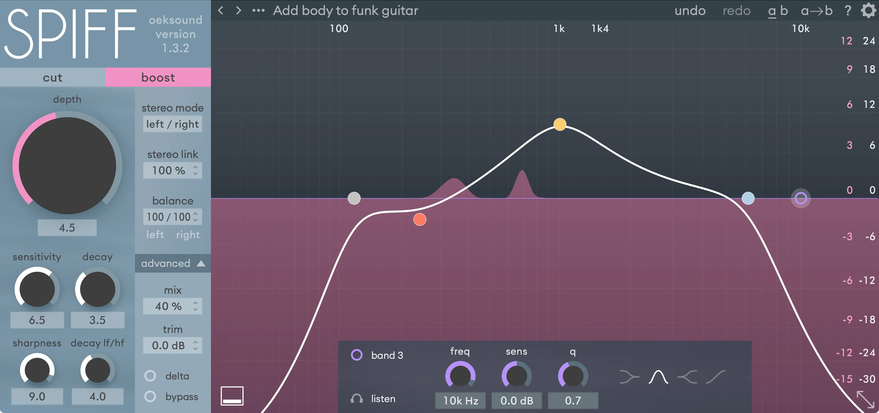Copy settings with a→b button
Viewport: 879px width, 413px height.
(x=816, y=11)
